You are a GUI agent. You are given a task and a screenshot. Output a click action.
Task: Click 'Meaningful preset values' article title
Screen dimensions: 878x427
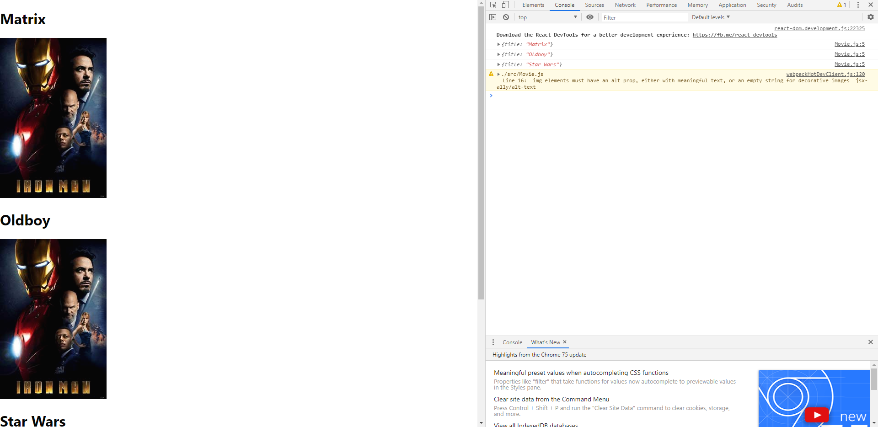click(x=581, y=373)
